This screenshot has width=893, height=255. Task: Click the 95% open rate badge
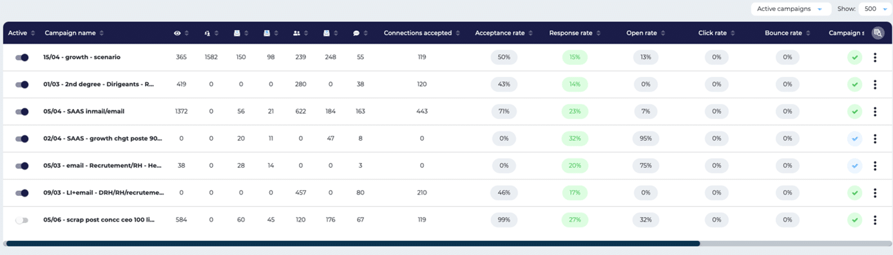(646, 139)
